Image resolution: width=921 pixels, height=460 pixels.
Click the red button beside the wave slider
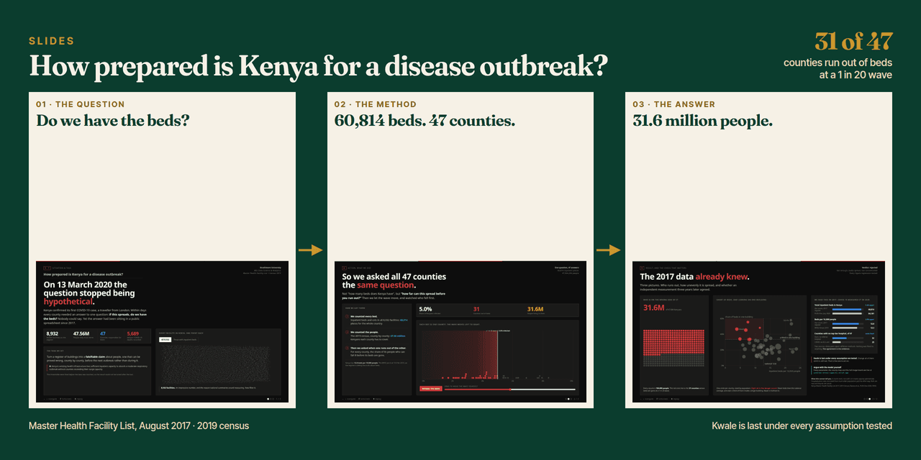tap(430, 390)
